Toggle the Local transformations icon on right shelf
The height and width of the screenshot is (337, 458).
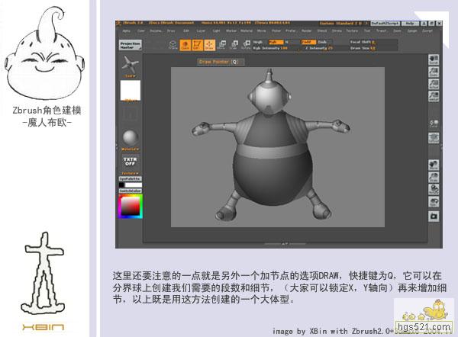coord(434,124)
